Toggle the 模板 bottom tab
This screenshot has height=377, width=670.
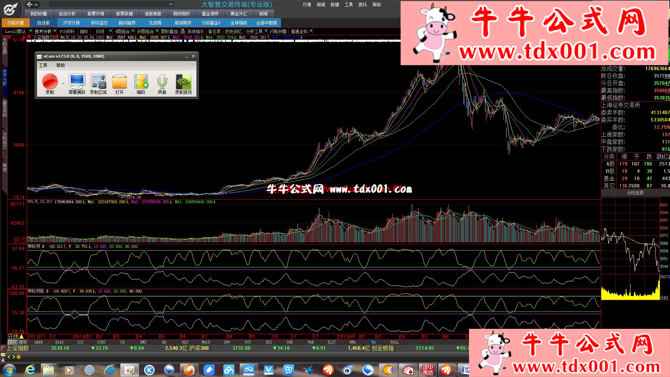[23, 342]
